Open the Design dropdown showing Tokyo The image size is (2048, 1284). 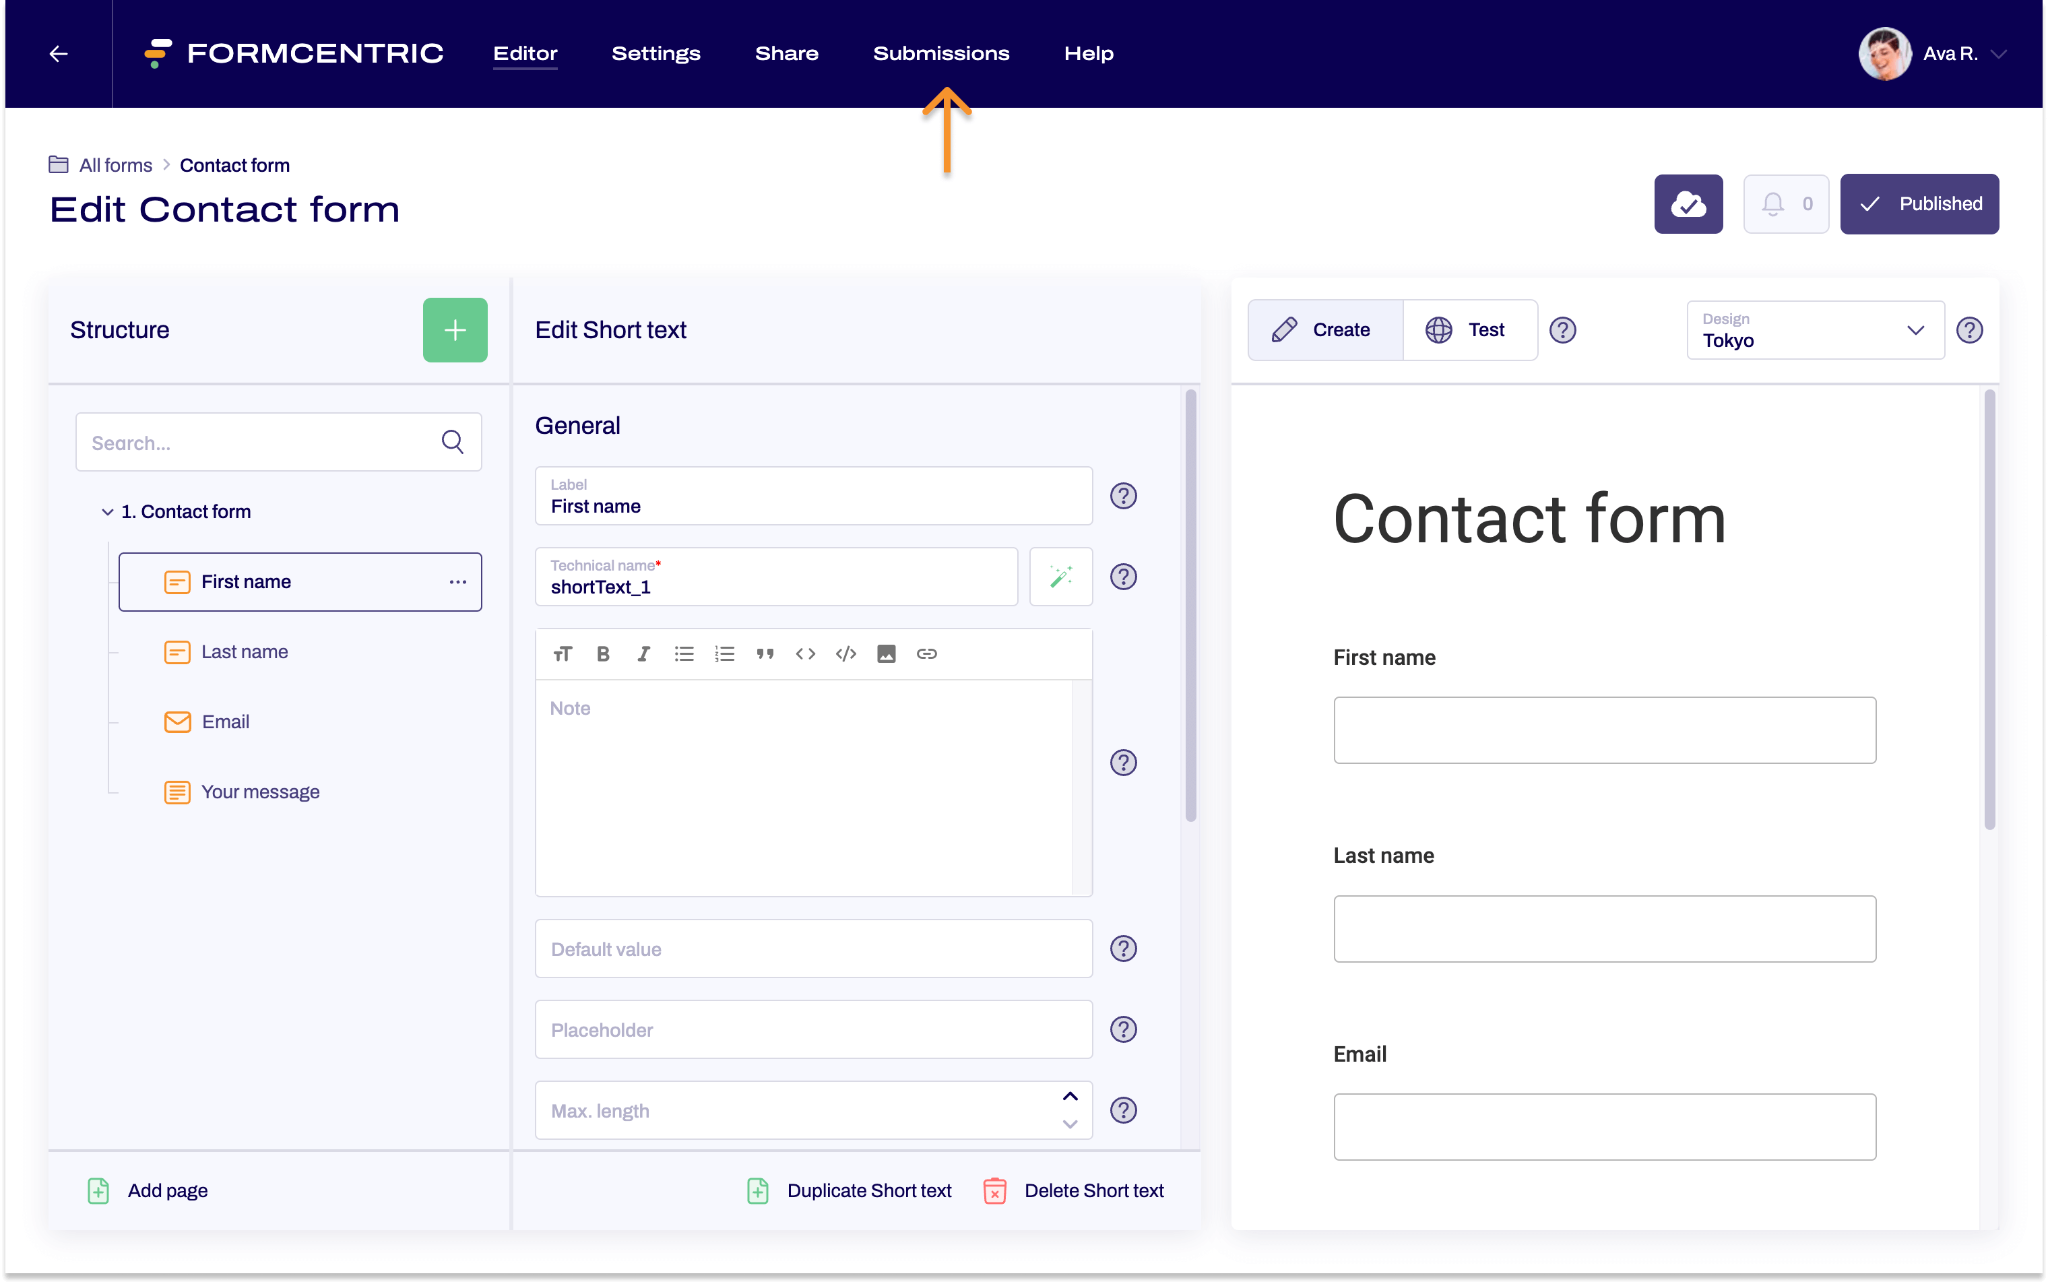coord(1814,329)
